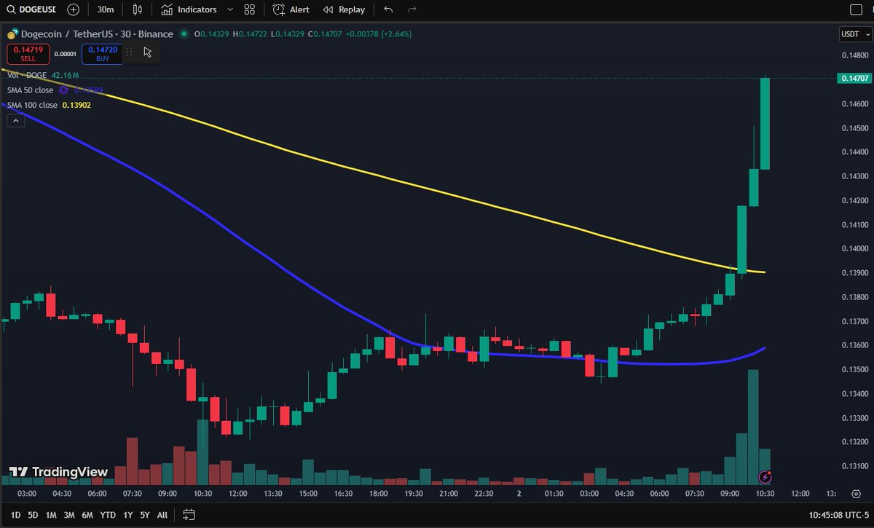
Task: Select the SMA 100 close indicator legend
Action: point(32,105)
